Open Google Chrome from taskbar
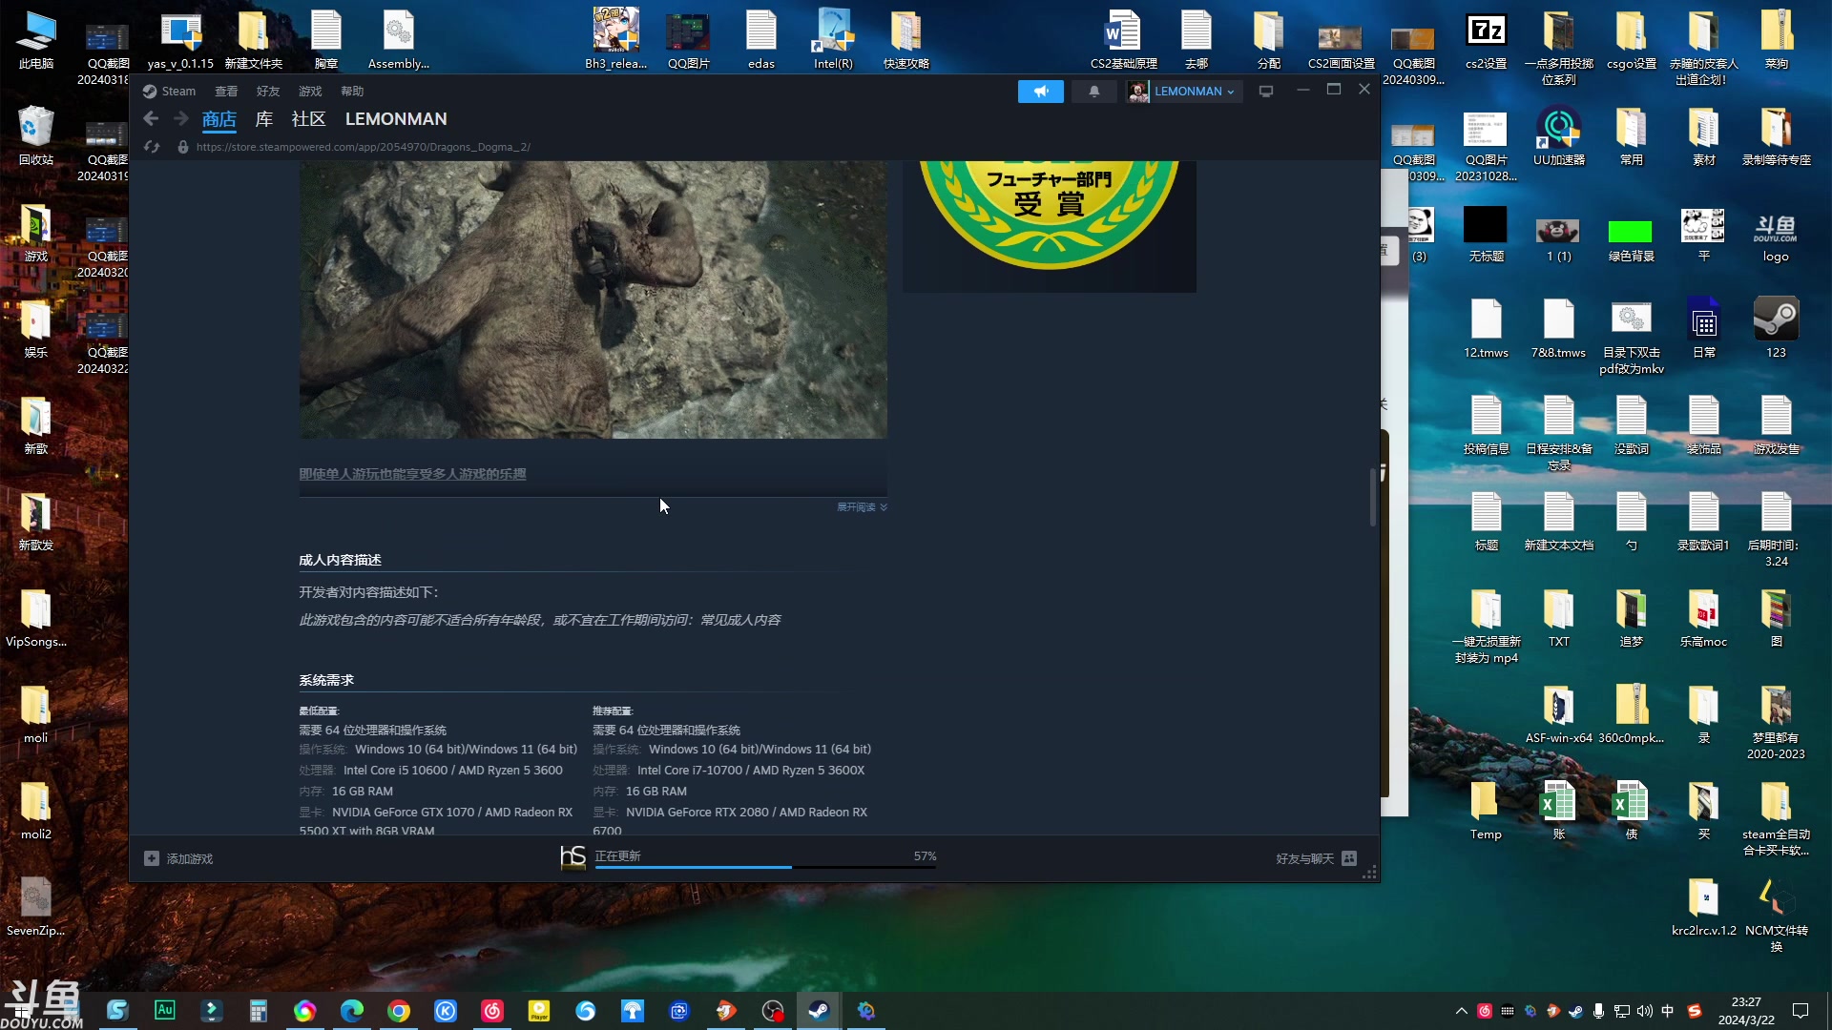 [x=399, y=1011]
